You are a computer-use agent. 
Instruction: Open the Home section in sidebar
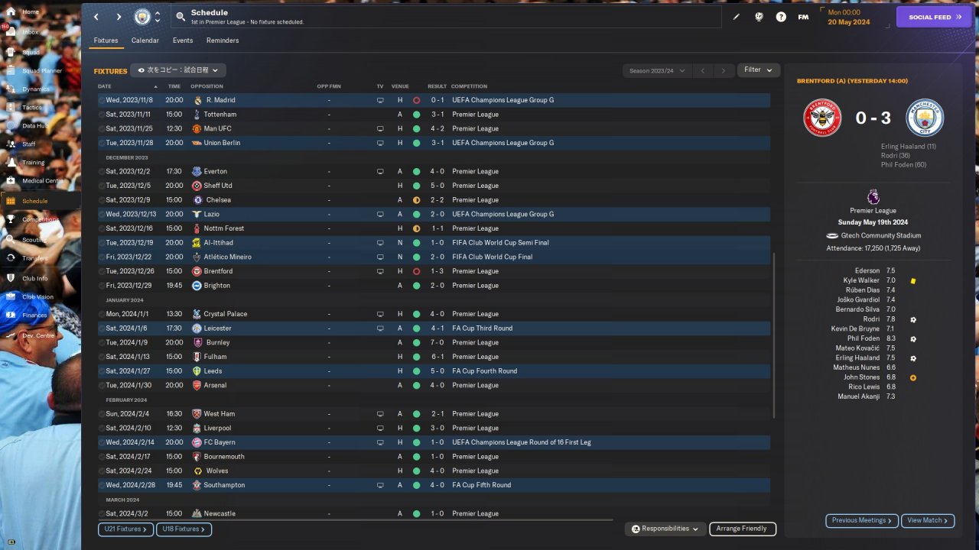[x=31, y=12]
